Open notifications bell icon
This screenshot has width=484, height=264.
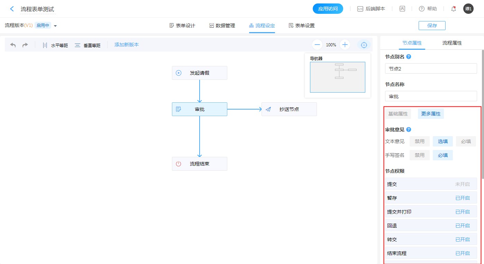click(x=454, y=9)
